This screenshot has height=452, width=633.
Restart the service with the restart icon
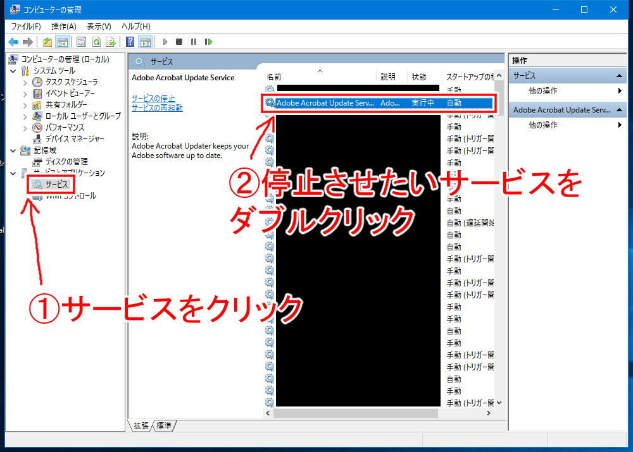click(208, 42)
